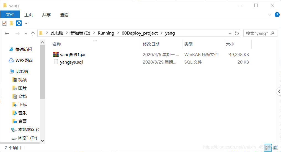
Task: Click the 49,248 KB size cell
Action: point(239,54)
